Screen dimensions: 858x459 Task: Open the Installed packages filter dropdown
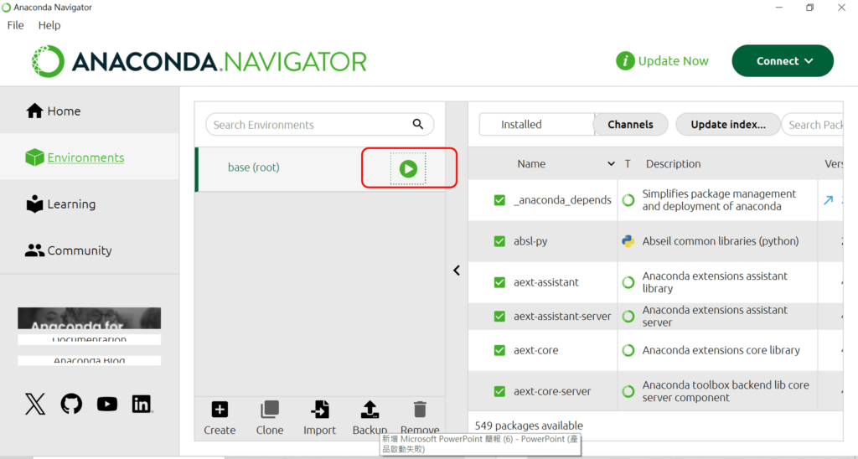coord(536,125)
